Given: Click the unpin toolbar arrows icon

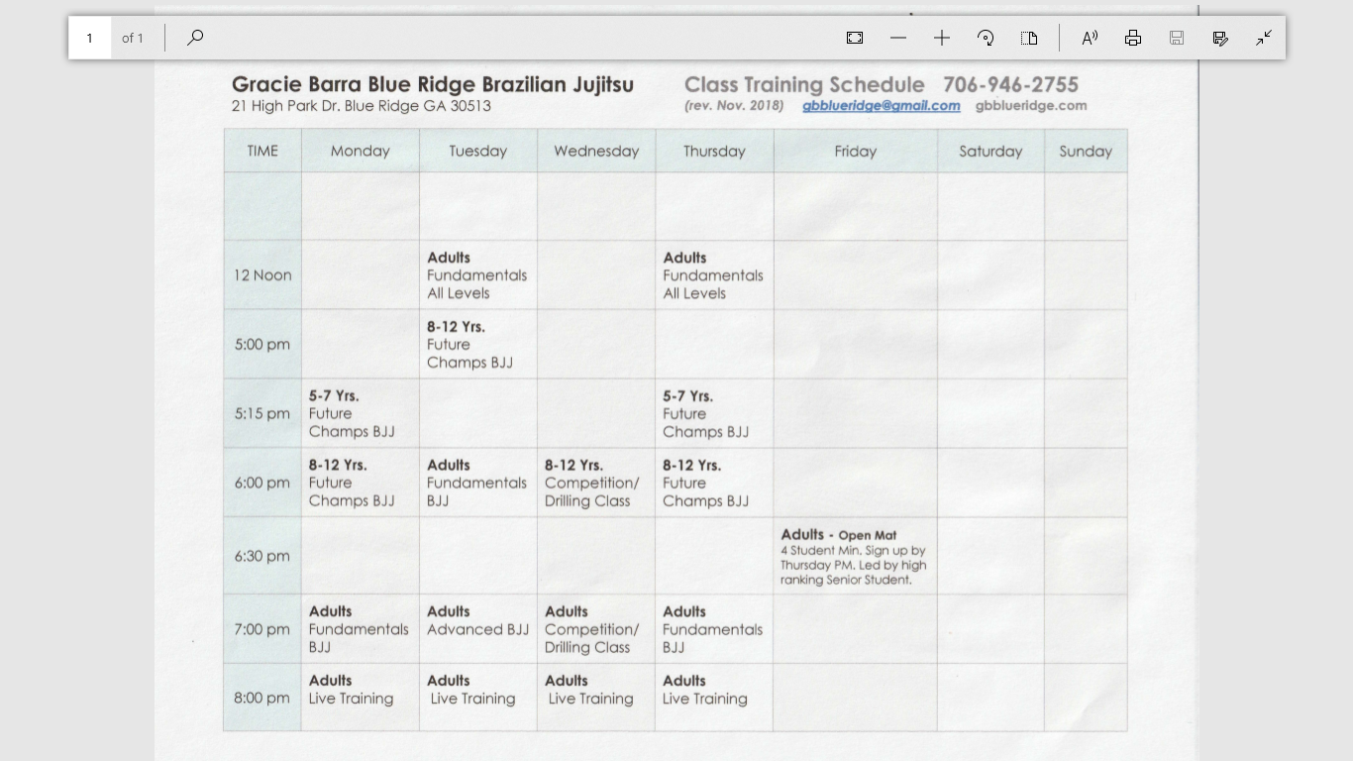Looking at the screenshot, I should pos(1264,38).
